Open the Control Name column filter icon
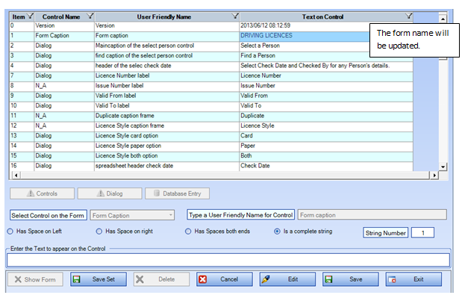The height and width of the screenshot is (298, 462). point(90,16)
